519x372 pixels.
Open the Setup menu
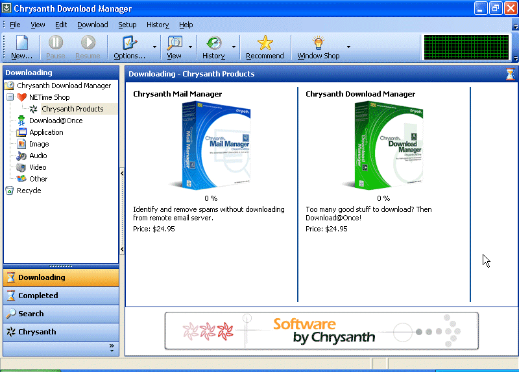click(x=127, y=25)
